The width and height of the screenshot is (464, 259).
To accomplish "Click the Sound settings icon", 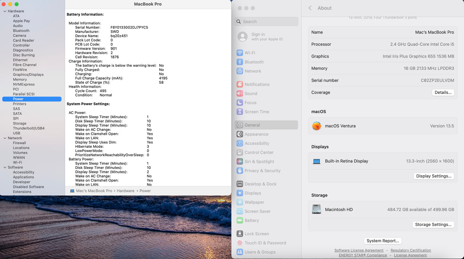I will coord(240,93).
